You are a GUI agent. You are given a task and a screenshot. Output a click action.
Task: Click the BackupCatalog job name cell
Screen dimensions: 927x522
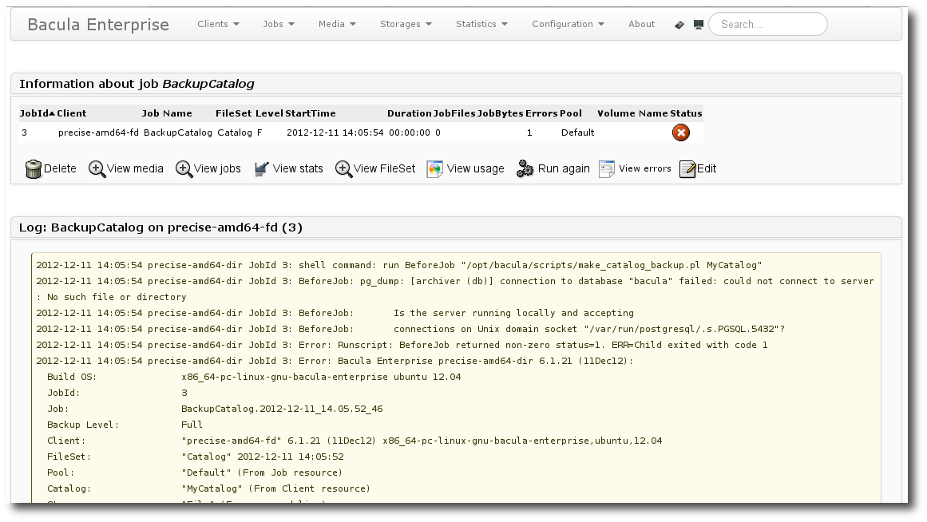[178, 133]
